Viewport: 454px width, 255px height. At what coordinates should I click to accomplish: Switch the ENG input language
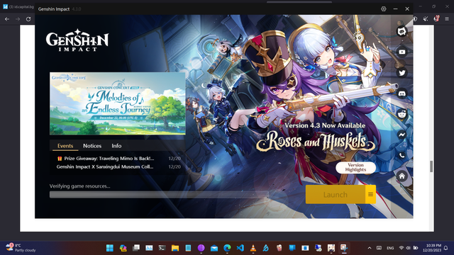390,248
